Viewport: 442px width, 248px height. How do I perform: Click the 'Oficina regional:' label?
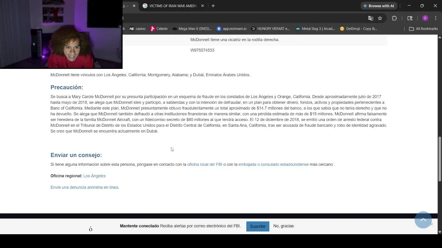click(x=66, y=176)
